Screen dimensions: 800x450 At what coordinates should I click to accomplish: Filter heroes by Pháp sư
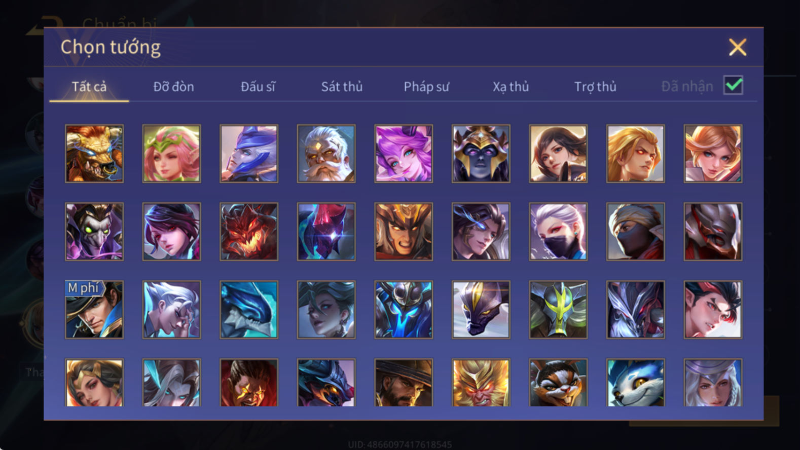[426, 87]
